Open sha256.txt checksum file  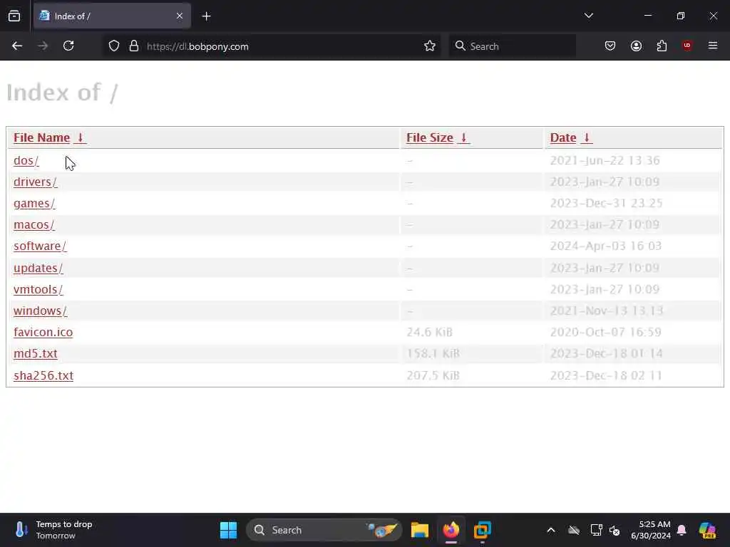tap(43, 375)
